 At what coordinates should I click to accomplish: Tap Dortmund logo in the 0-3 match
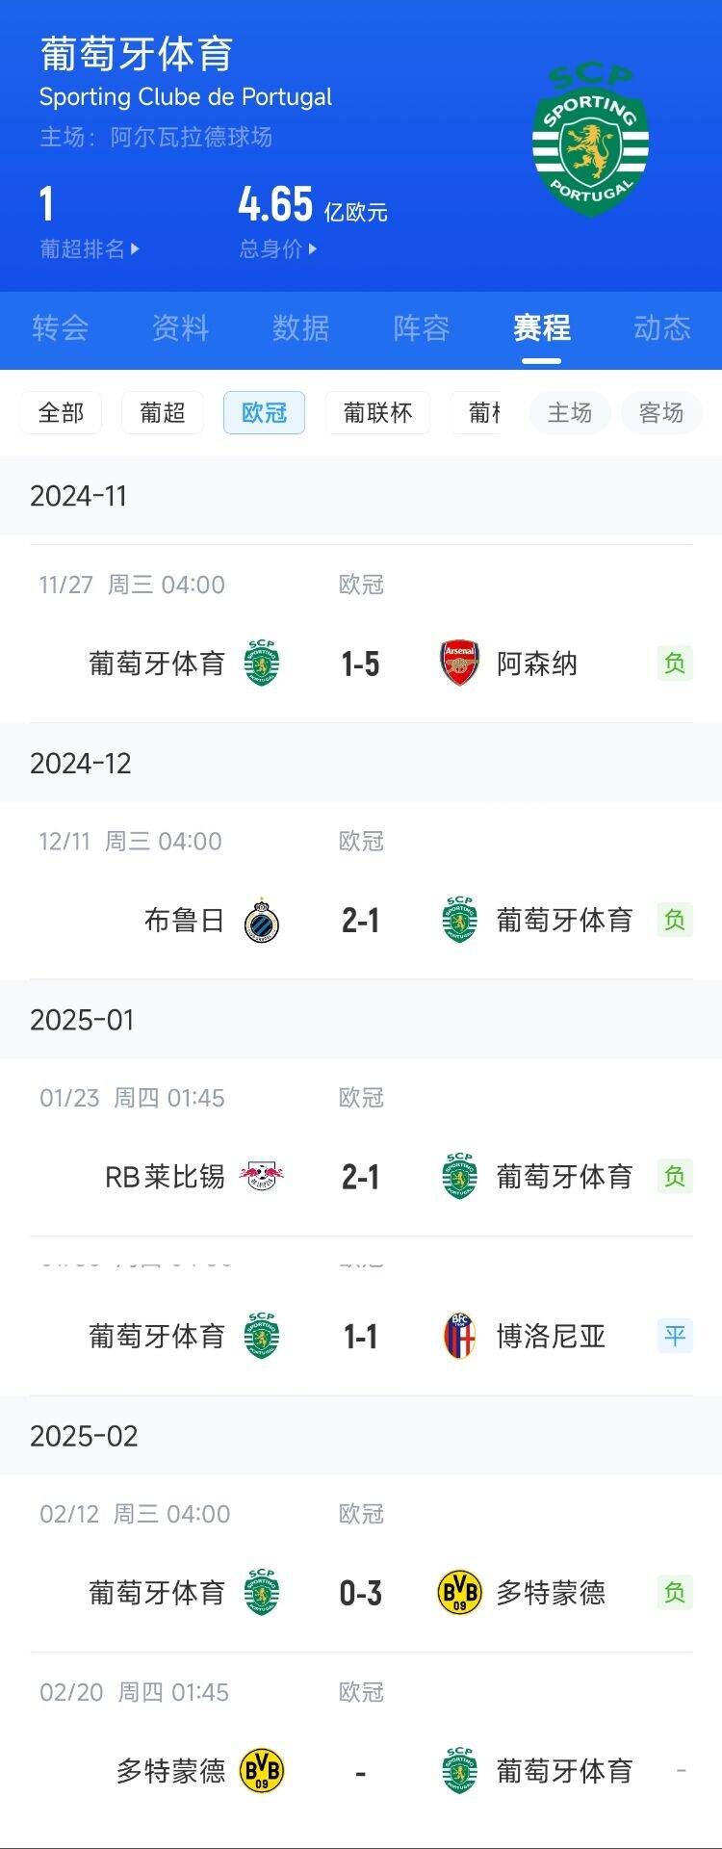459,1593
